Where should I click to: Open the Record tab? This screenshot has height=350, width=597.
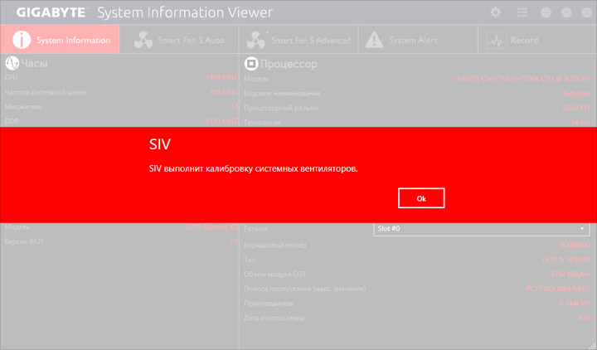537,39
